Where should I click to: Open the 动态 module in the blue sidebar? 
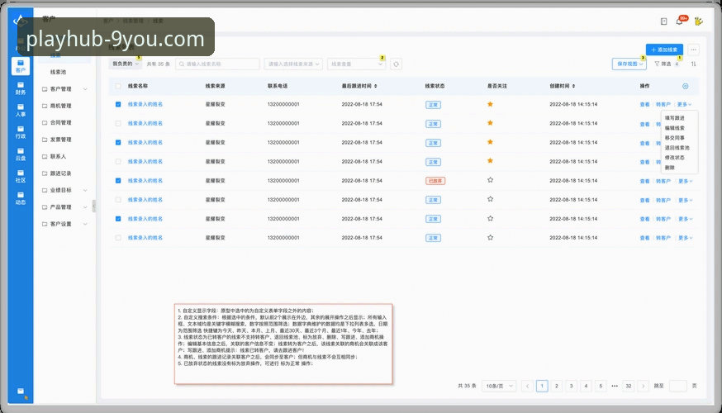tap(21, 198)
